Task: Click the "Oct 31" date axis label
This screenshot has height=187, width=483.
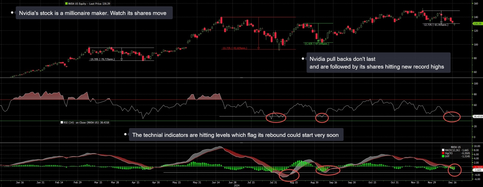Action: pyautogui.click(x=395, y=182)
